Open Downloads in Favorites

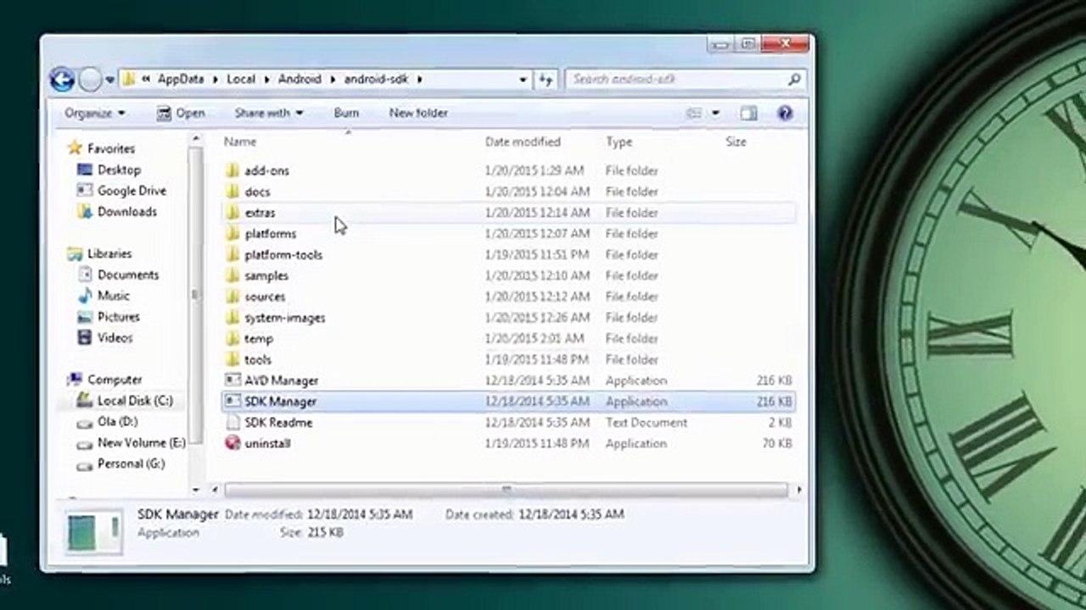127,212
